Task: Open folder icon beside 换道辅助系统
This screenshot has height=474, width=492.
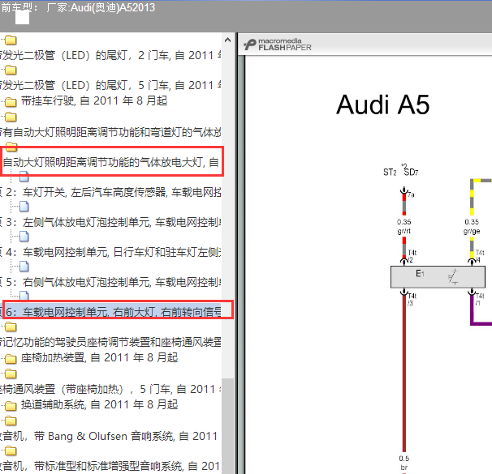Action: coord(11,405)
